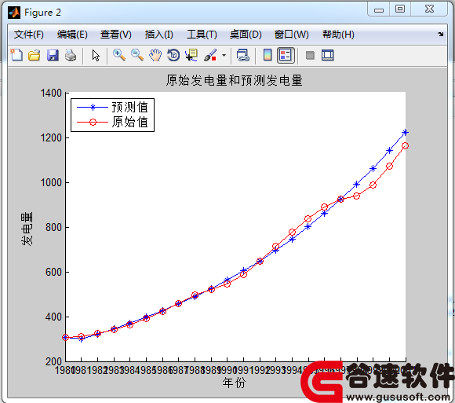This screenshot has height=403, width=455.
Task: Open the 编辑(E) menu
Action: pyautogui.click(x=72, y=35)
